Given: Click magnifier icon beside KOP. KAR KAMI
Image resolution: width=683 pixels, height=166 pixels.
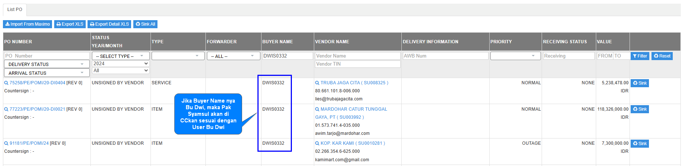Looking at the screenshot, I should pos(317,144).
